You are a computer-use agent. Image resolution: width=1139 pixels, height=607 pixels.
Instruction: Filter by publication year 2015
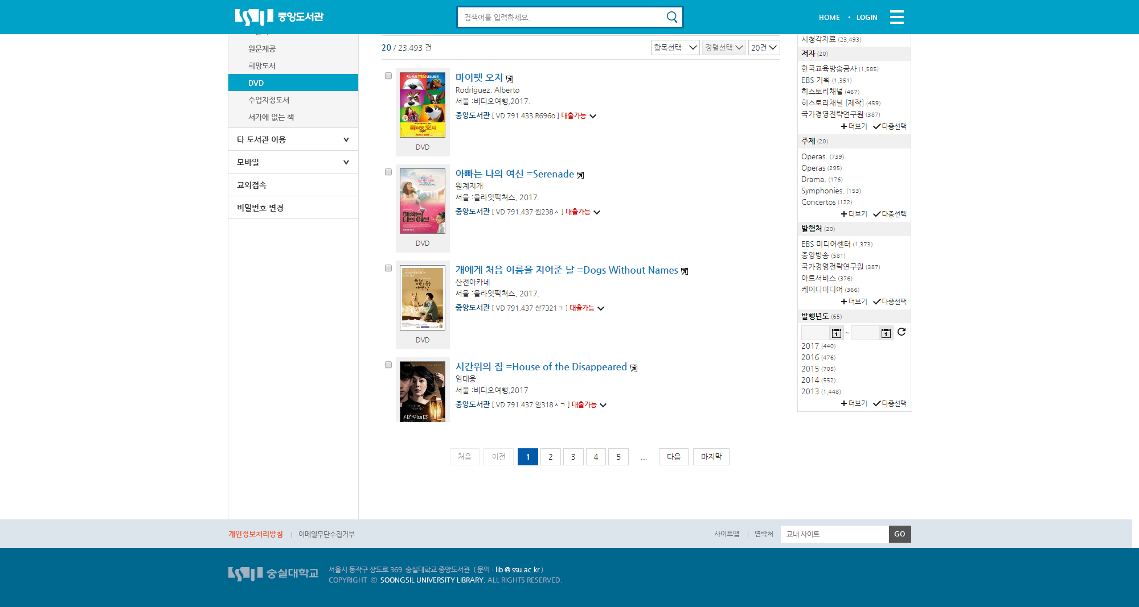click(810, 369)
